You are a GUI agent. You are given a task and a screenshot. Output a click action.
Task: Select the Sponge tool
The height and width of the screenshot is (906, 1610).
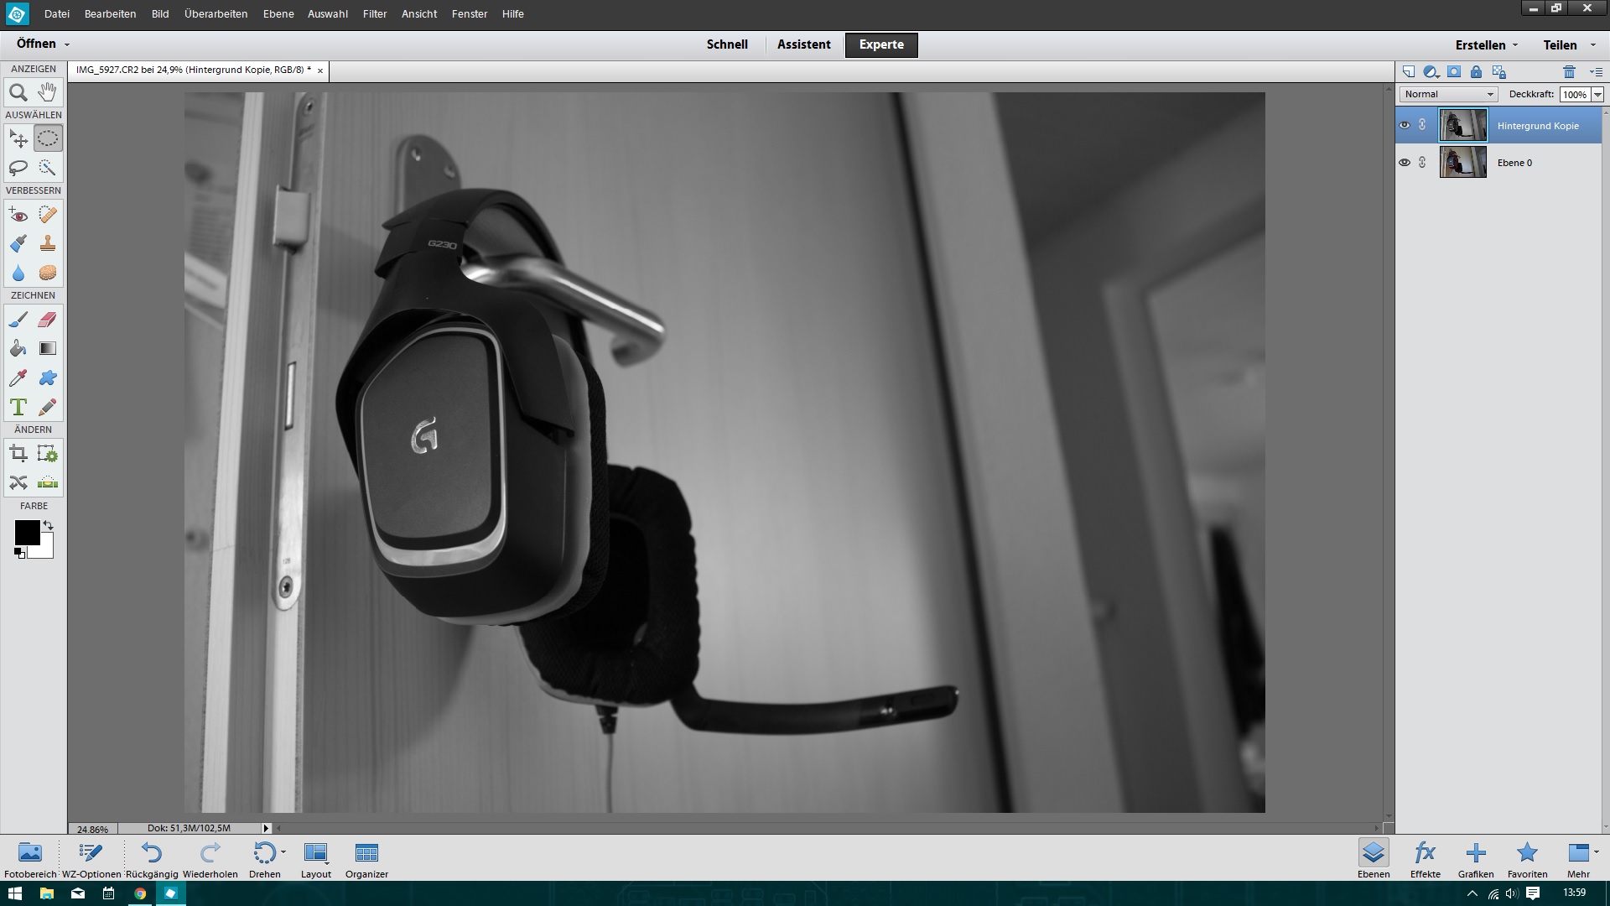click(48, 273)
